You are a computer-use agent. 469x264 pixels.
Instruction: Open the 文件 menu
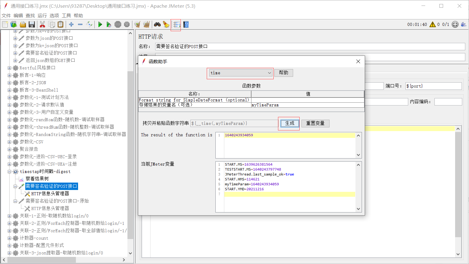tap(6, 15)
